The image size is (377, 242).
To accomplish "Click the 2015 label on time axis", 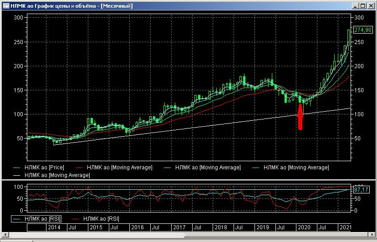I will tap(96, 227).
